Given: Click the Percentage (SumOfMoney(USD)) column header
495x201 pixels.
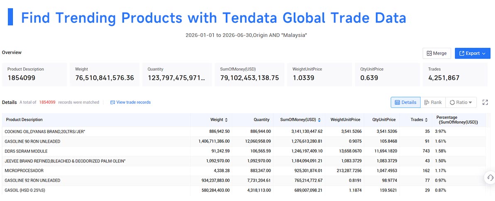Looking at the screenshot, I should tap(457, 120).
